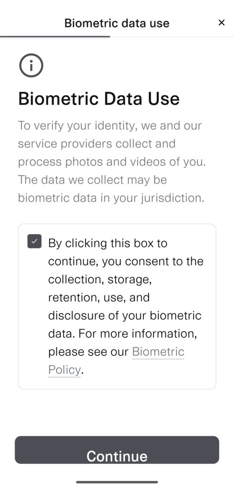Tap the 'retention, use, and' text line
This screenshot has width=234, height=487.
pos(99,298)
